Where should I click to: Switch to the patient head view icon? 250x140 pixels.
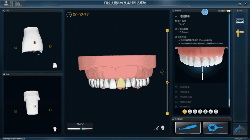[163, 128]
